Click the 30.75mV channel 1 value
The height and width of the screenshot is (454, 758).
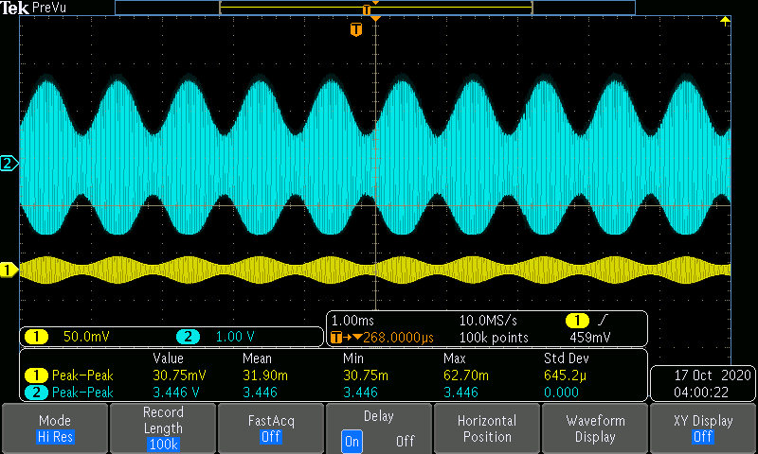179,375
